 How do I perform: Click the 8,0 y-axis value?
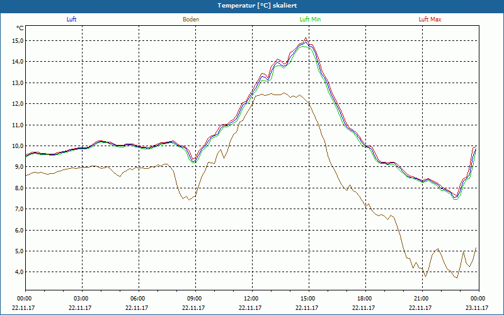pos(20,188)
